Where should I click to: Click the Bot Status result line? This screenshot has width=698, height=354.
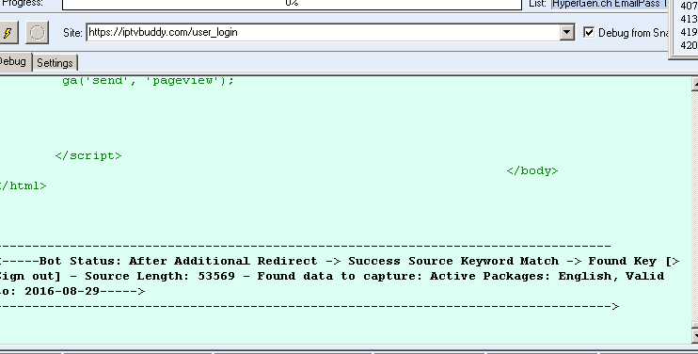[340, 261]
